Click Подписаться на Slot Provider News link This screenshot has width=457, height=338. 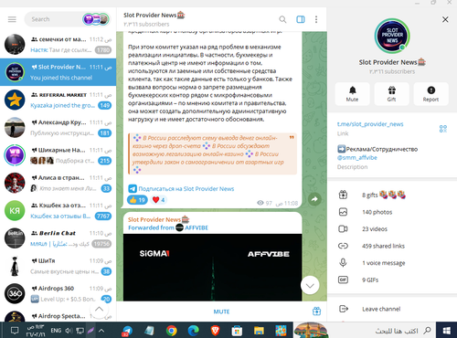click(x=186, y=189)
